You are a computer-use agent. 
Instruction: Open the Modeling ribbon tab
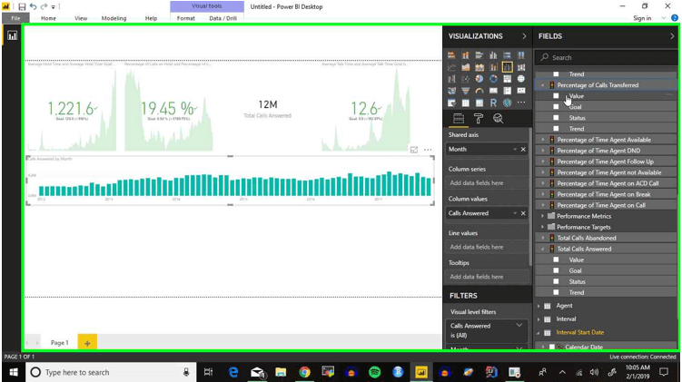114,18
